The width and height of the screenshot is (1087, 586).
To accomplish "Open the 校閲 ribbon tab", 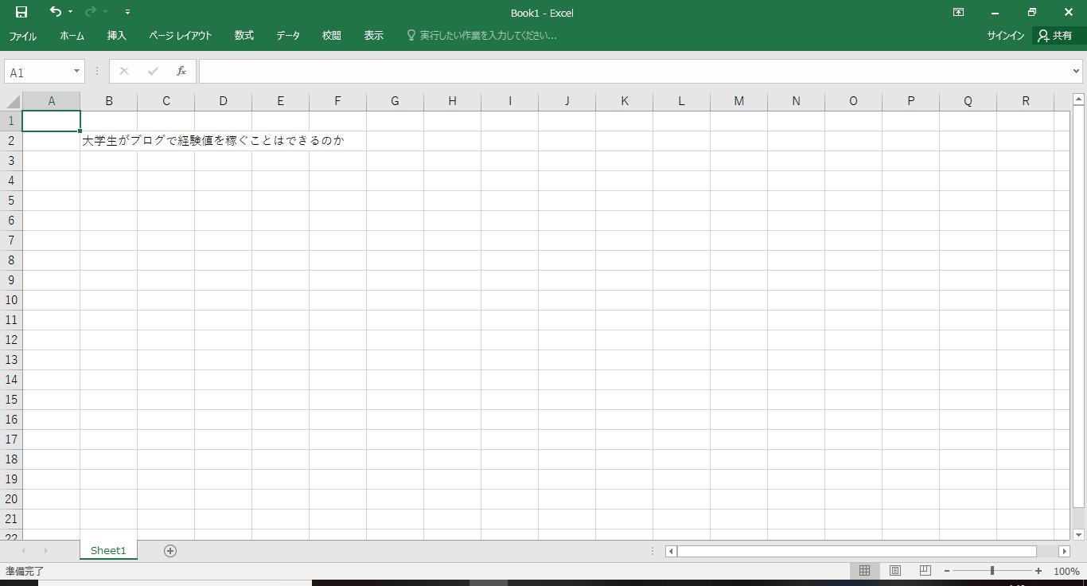I will tap(332, 36).
